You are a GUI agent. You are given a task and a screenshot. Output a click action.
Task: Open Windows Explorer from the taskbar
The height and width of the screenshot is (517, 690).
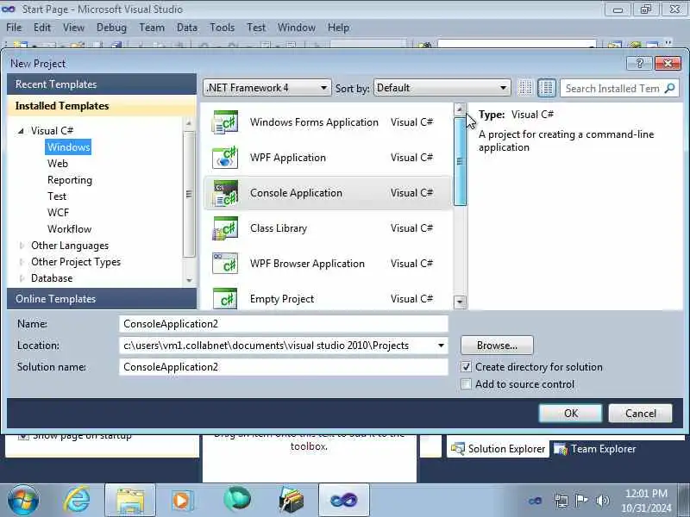[x=130, y=500]
